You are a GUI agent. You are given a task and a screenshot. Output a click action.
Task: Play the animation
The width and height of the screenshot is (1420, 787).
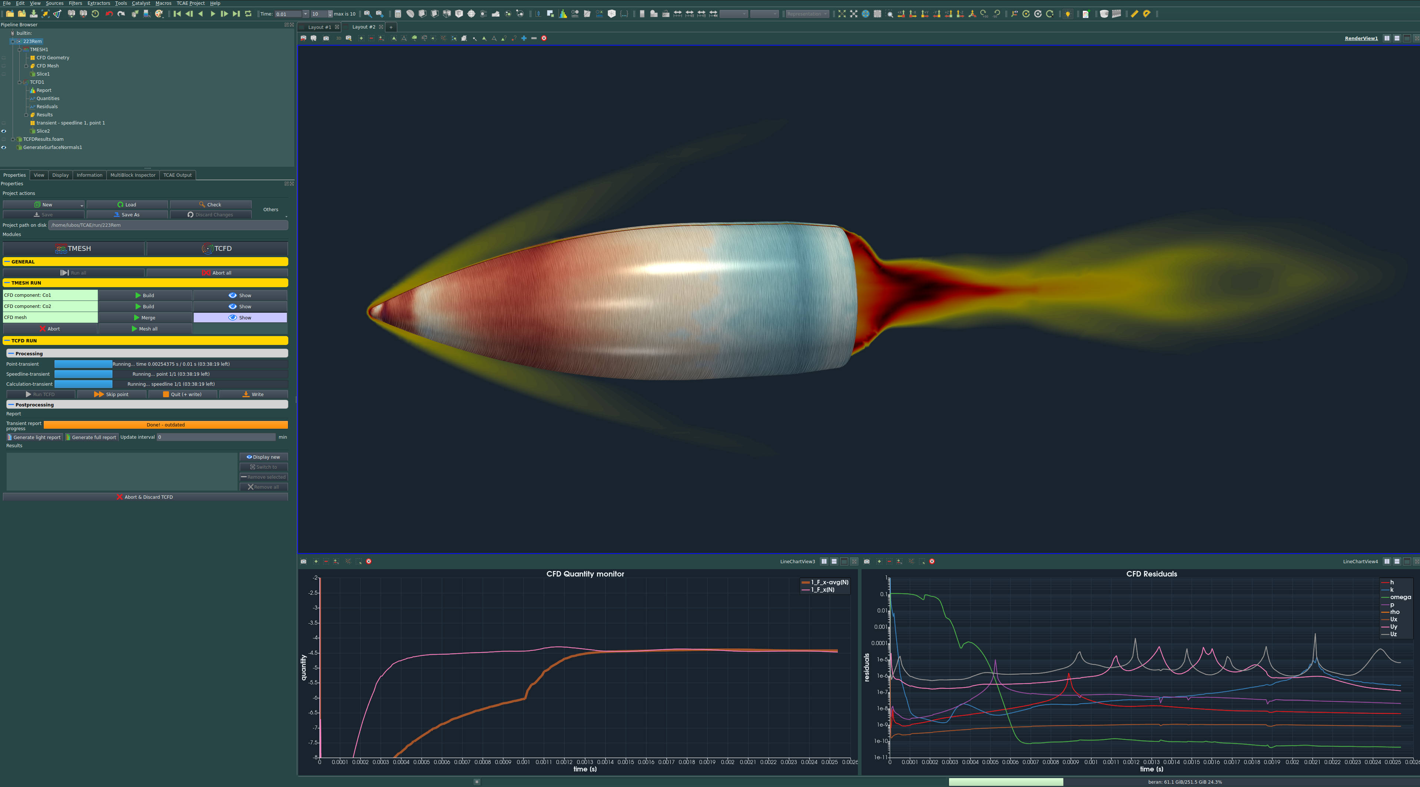pyautogui.click(x=213, y=14)
